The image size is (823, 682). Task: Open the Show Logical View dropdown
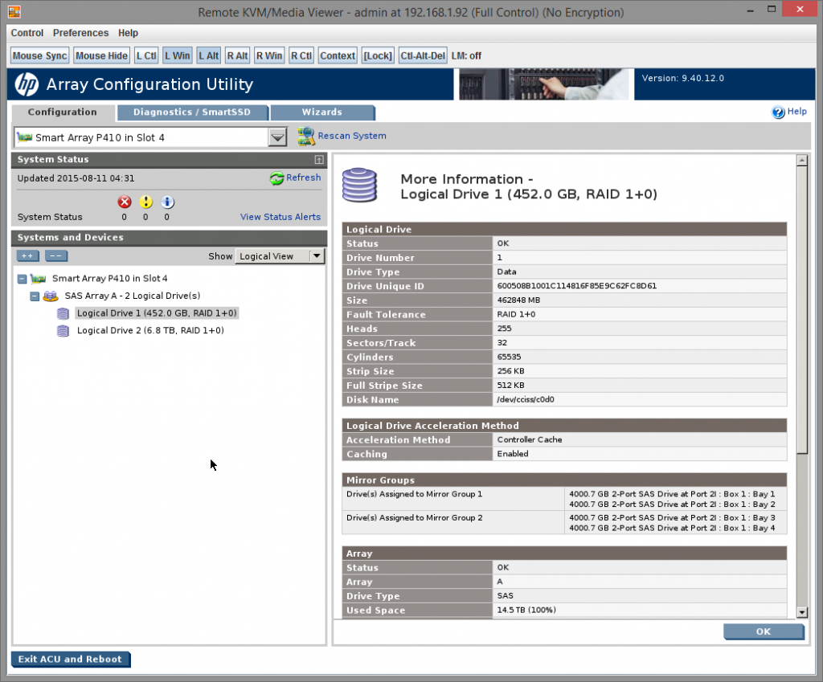coord(316,256)
